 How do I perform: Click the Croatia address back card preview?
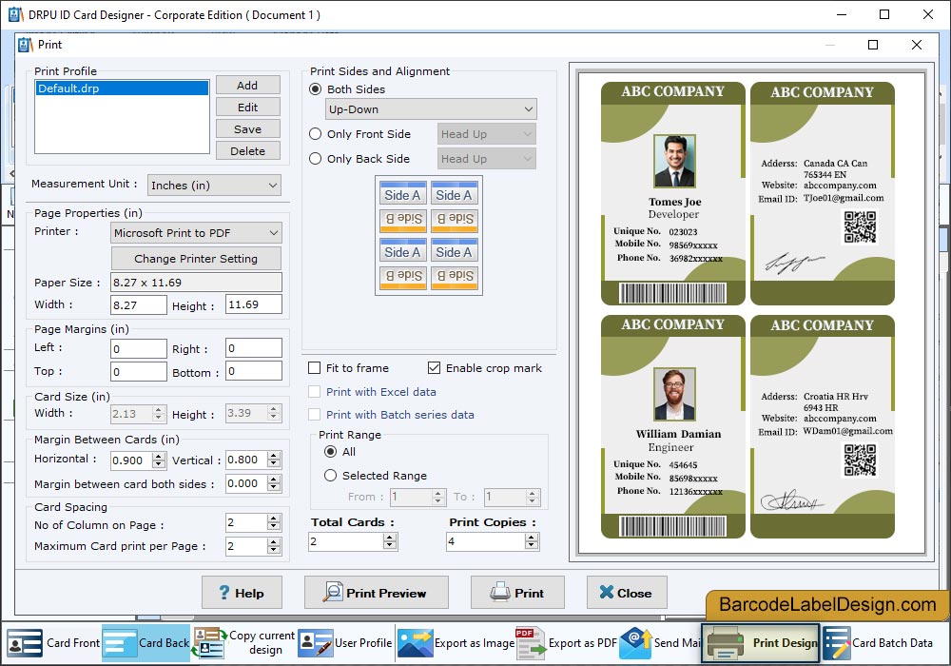click(823, 426)
